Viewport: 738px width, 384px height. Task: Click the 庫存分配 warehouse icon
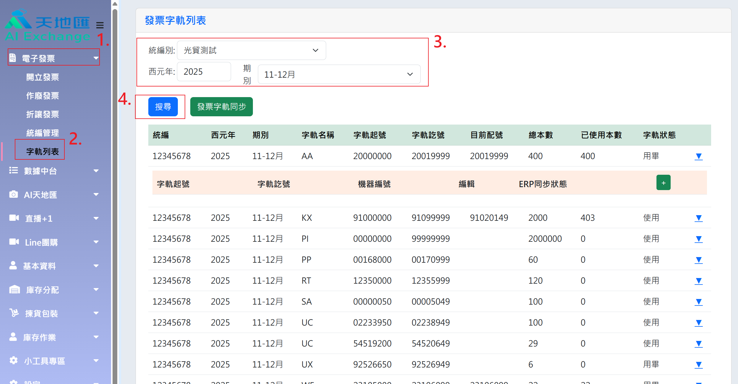point(14,290)
